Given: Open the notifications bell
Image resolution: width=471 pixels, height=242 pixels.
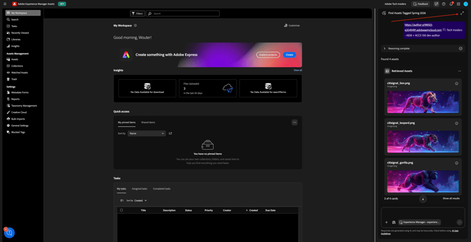Looking at the screenshot, I should tap(451, 4).
